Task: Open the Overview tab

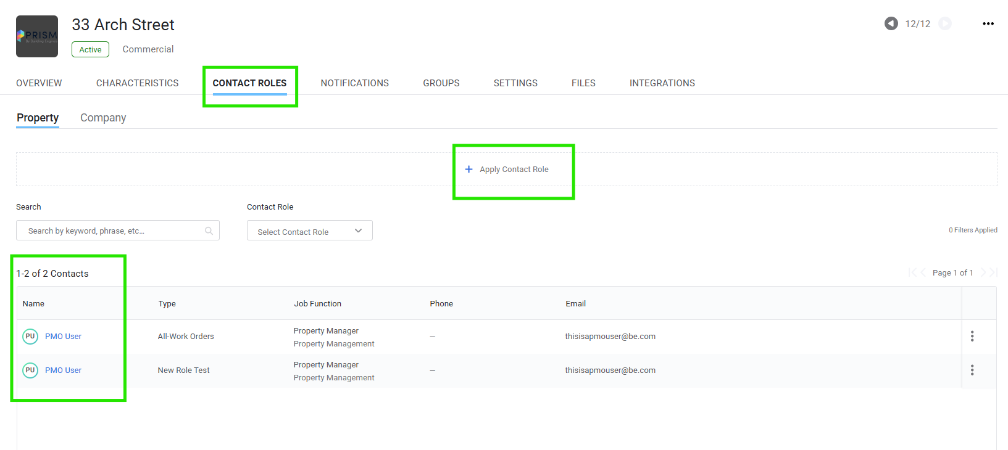Action: [39, 83]
